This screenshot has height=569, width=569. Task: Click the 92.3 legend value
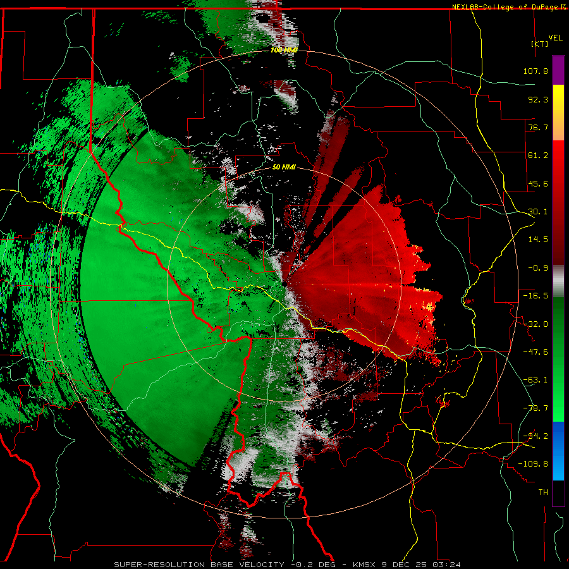tap(538, 99)
